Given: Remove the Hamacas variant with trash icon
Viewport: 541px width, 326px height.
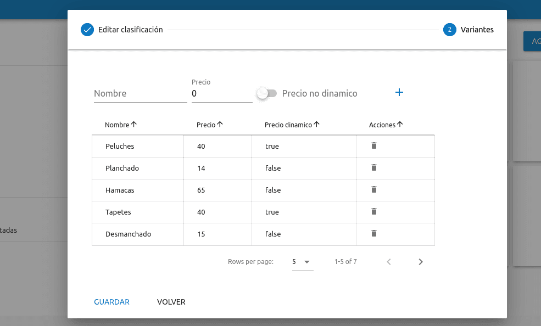Looking at the screenshot, I should tap(373, 189).
